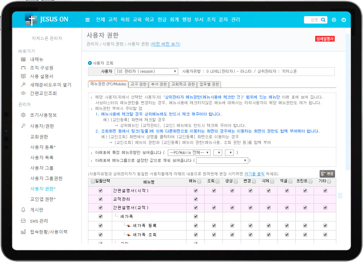Viewport: 363px width, 262px height.
Task: Click the 사용 설명서 book icon
Action: click(x=23, y=76)
